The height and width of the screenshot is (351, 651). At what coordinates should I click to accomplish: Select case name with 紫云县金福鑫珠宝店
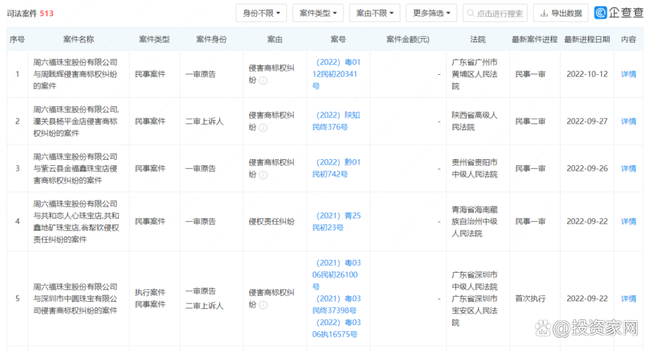(75, 168)
